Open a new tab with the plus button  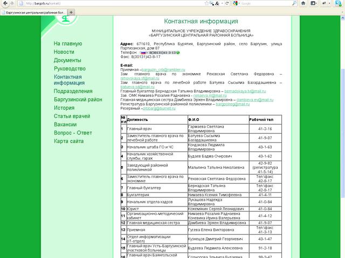pyautogui.click(x=72, y=11)
